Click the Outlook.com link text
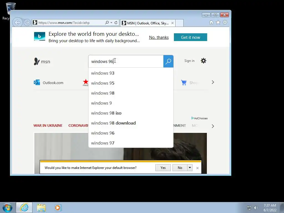 (x=53, y=83)
